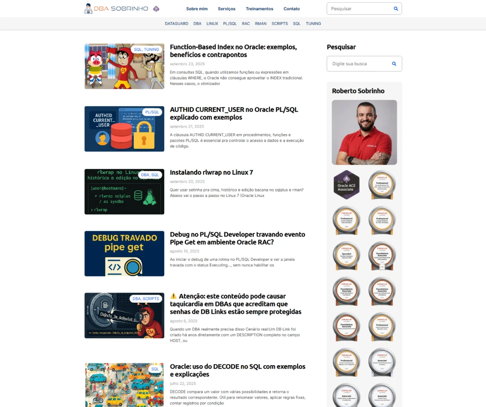This screenshot has width=486, height=407.
Task: Click Roberto Sobrinho's profile photo
Action: [364, 132]
